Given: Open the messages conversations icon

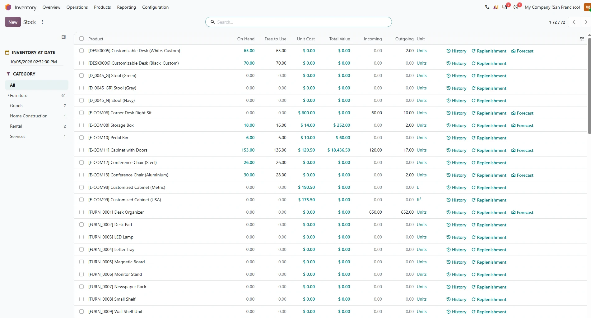Looking at the screenshot, I should [505, 7].
